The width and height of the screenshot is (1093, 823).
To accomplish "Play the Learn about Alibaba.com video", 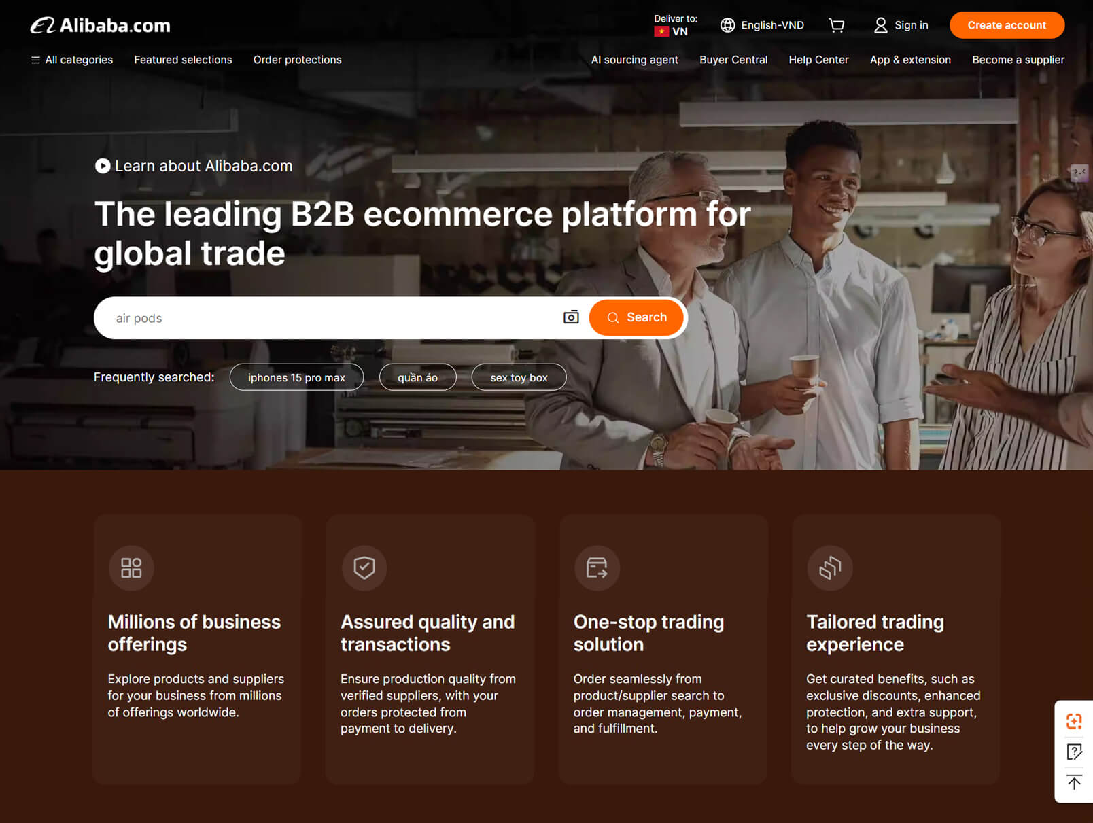I will tap(103, 166).
